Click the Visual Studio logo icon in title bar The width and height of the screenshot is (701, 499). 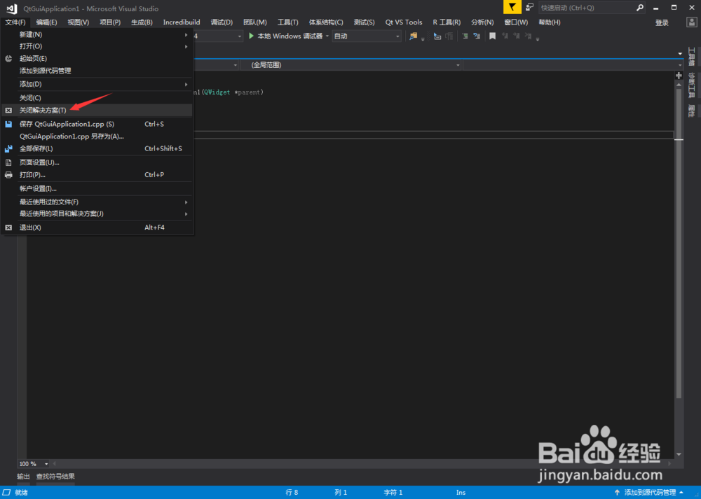(12, 8)
